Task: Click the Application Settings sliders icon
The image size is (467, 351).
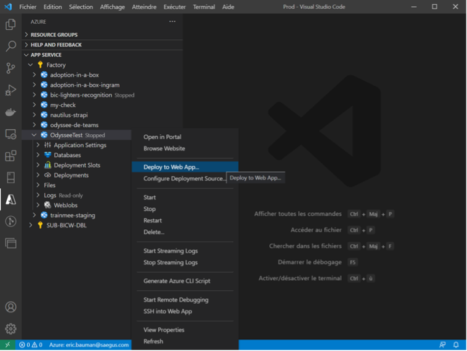Action: coord(47,145)
